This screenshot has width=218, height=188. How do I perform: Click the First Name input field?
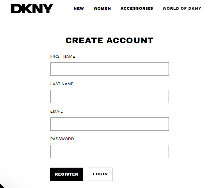(110, 69)
